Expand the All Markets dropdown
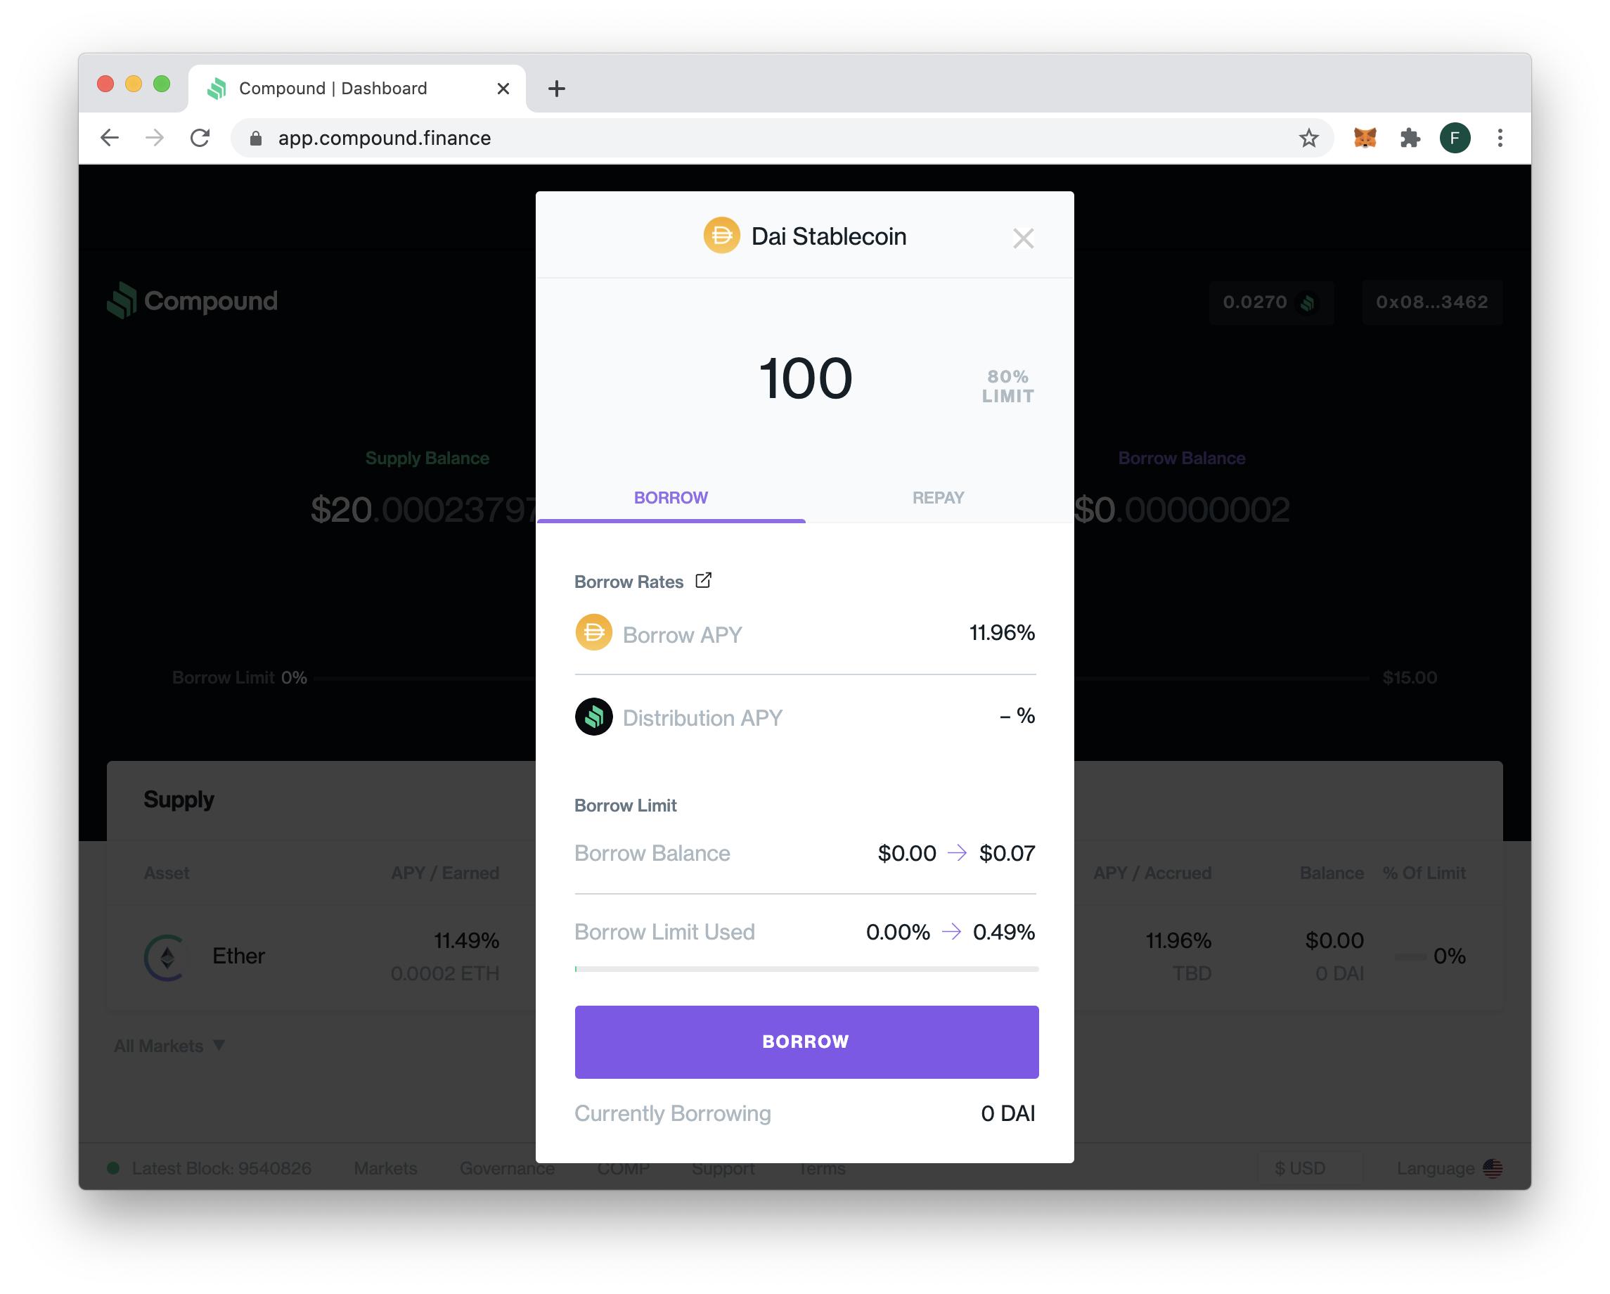The height and width of the screenshot is (1294, 1610). click(169, 1045)
